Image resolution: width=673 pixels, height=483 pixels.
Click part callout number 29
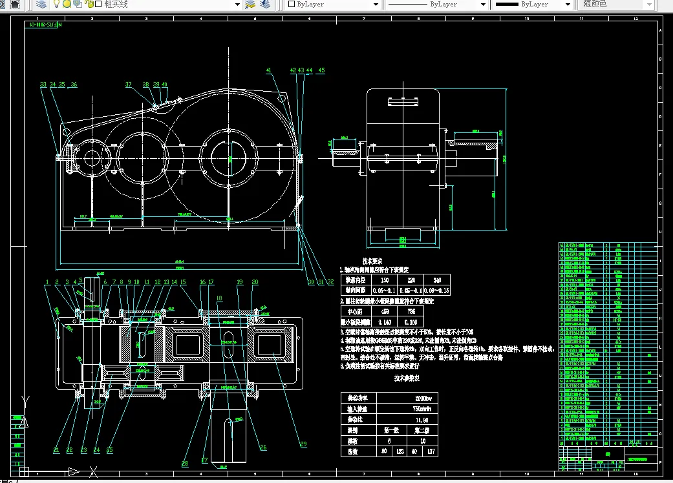click(303, 444)
